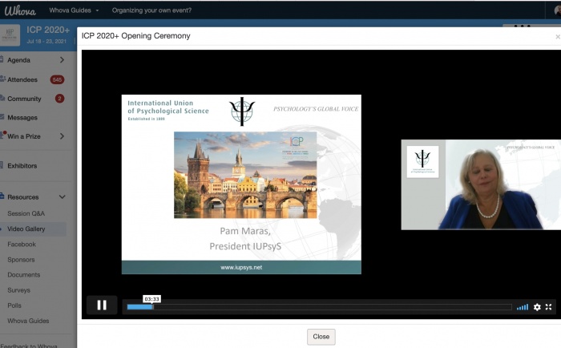Open Messages in the sidebar
561x348 pixels.
[x=22, y=118]
